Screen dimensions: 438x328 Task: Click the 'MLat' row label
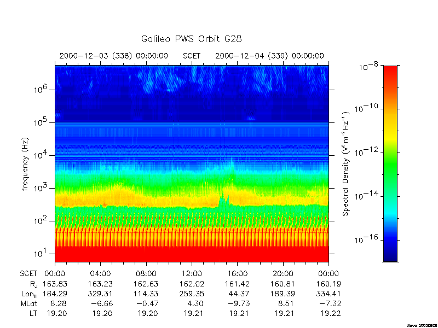point(29,303)
